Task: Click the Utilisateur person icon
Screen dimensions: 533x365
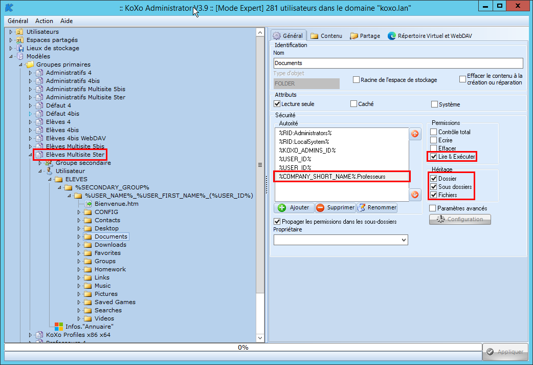Action: pyautogui.click(x=49, y=171)
